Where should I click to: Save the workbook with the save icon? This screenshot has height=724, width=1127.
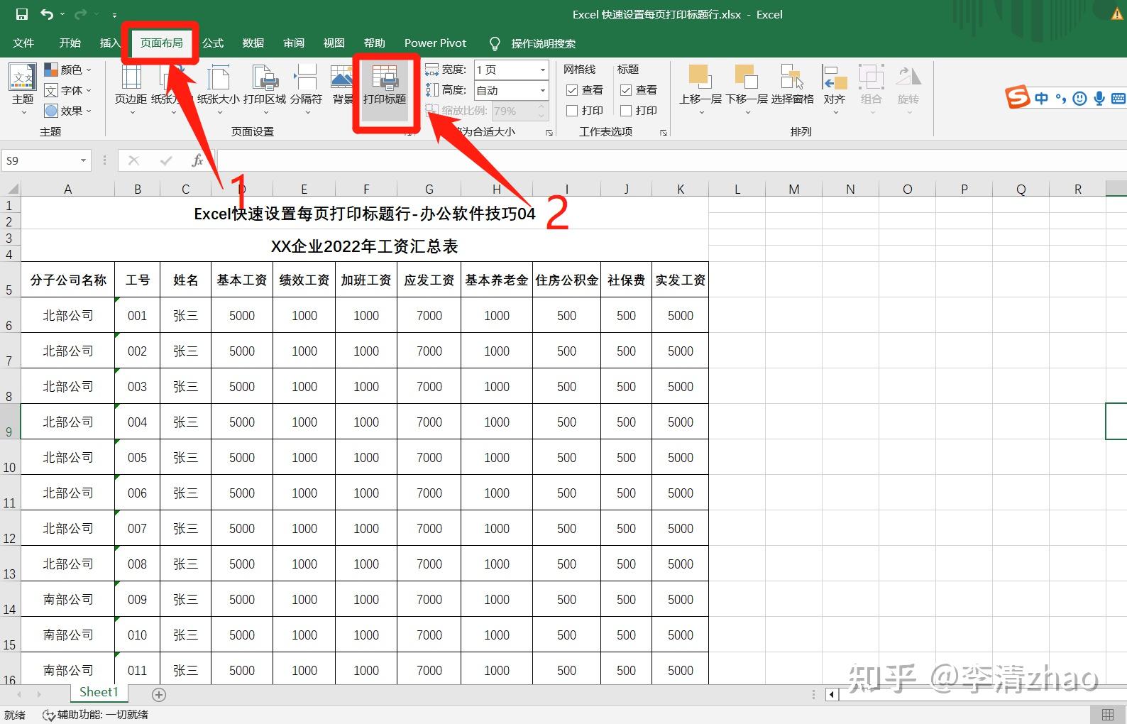22,14
